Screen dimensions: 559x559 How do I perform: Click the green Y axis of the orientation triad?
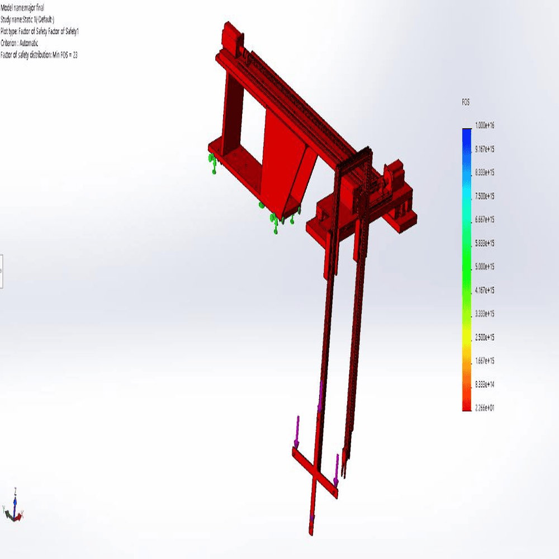point(8,513)
